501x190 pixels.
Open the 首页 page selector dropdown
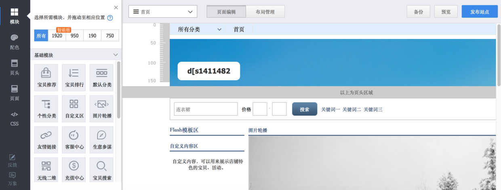pos(163,12)
